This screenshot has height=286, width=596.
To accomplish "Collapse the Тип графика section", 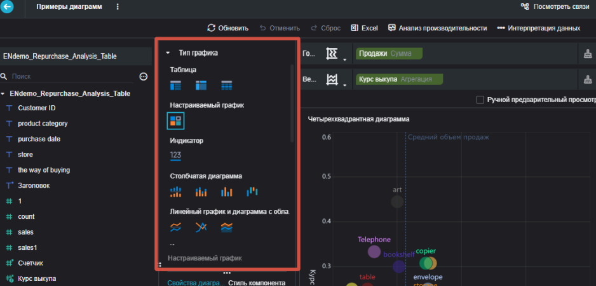I will click(168, 53).
